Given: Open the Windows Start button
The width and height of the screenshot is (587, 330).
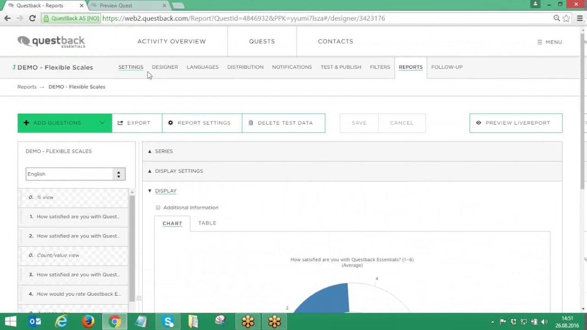Looking at the screenshot, I should click(11, 321).
